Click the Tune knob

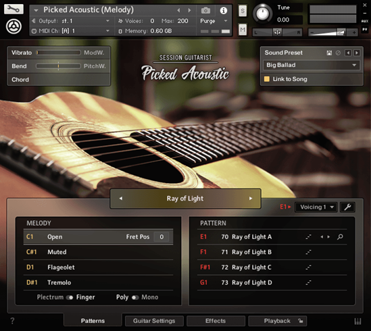coord(262,14)
